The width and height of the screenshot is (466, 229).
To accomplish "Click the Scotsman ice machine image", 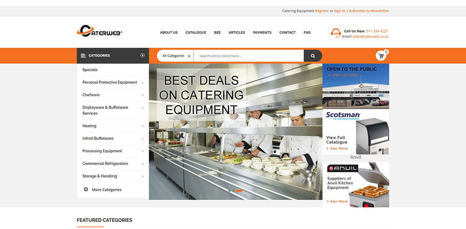I will pos(372,136).
